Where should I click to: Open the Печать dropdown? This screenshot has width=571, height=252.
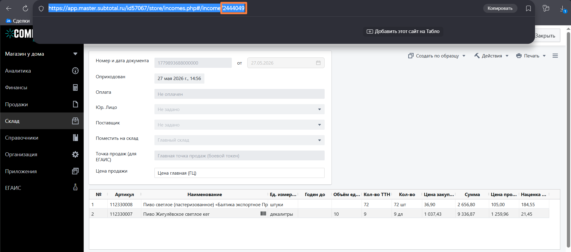pos(531,56)
